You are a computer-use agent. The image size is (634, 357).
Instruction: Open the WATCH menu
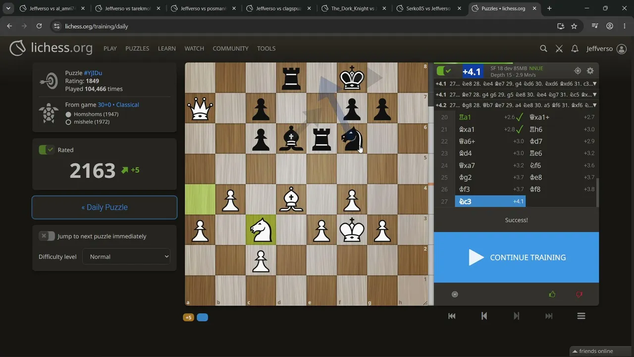tap(194, 49)
